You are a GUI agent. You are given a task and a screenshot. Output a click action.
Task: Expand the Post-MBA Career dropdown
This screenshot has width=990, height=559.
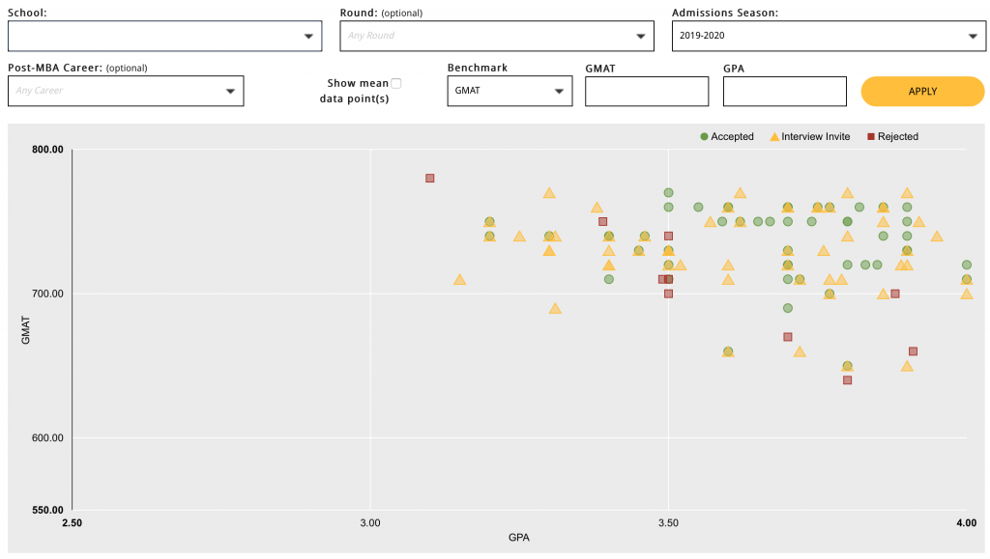coord(126,91)
